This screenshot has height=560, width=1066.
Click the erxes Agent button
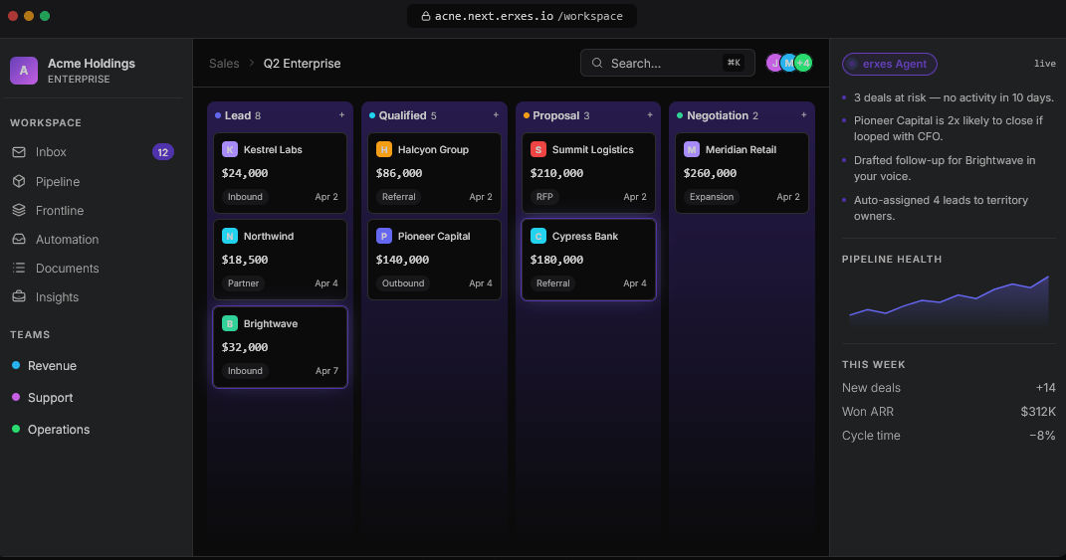click(889, 64)
